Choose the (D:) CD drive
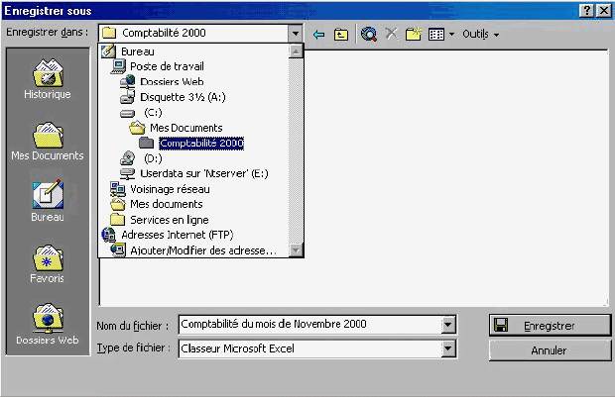 pos(141,158)
